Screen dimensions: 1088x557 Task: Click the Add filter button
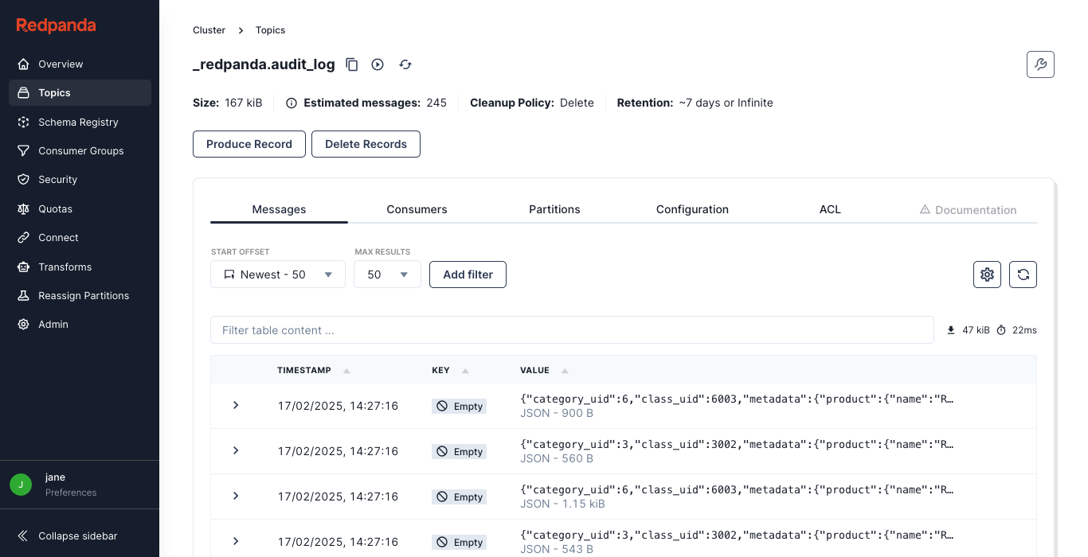point(468,274)
